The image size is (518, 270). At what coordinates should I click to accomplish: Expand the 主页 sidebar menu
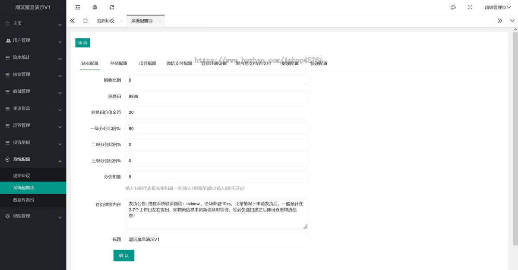tap(33, 24)
